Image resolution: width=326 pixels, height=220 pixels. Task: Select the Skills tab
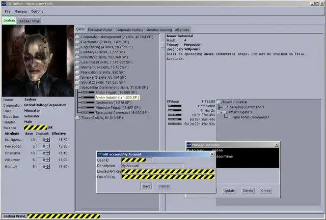[80, 29]
